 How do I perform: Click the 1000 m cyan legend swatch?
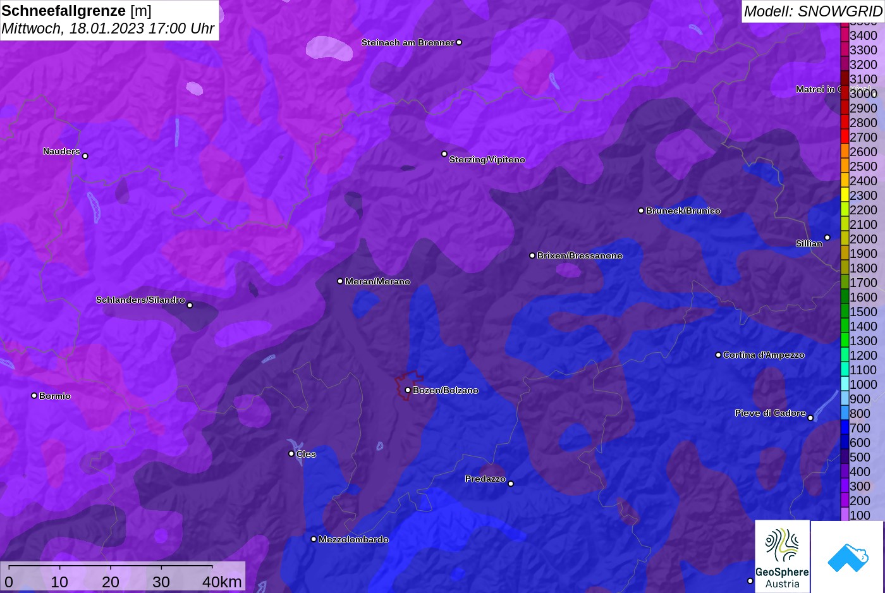pyautogui.click(x=845, y=384)
